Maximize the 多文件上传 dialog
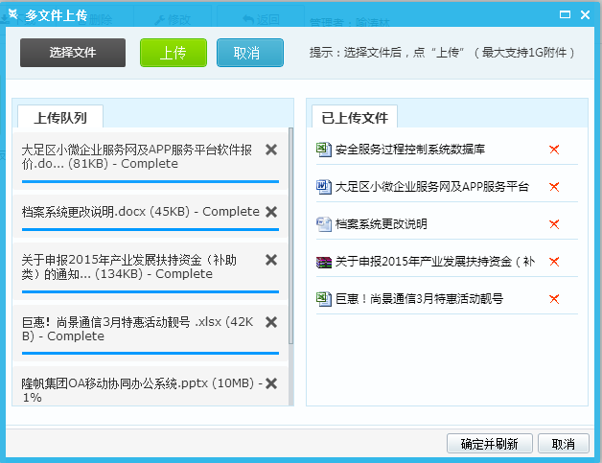Viewport: 602px width, 463px height. pos(567,13)
